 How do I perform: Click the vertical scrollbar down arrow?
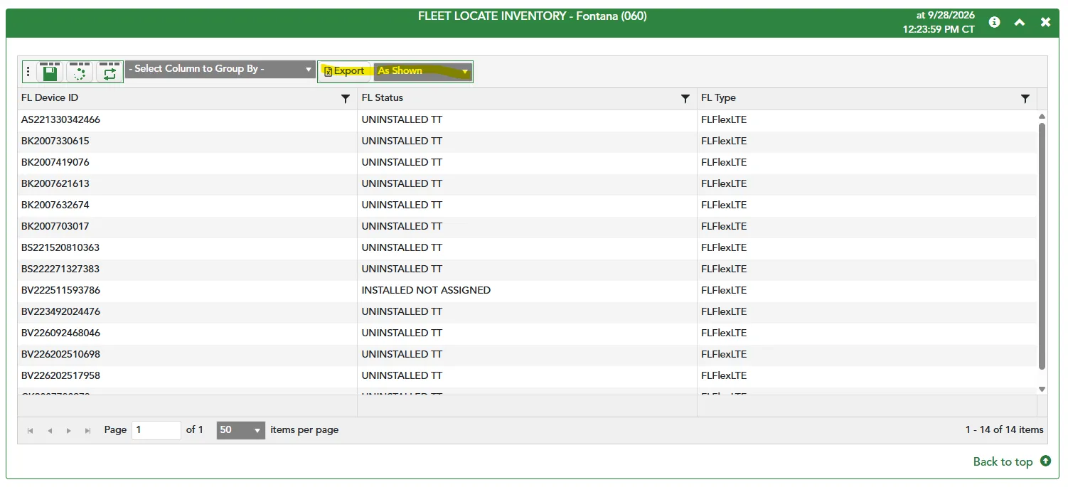point(1042,389)
